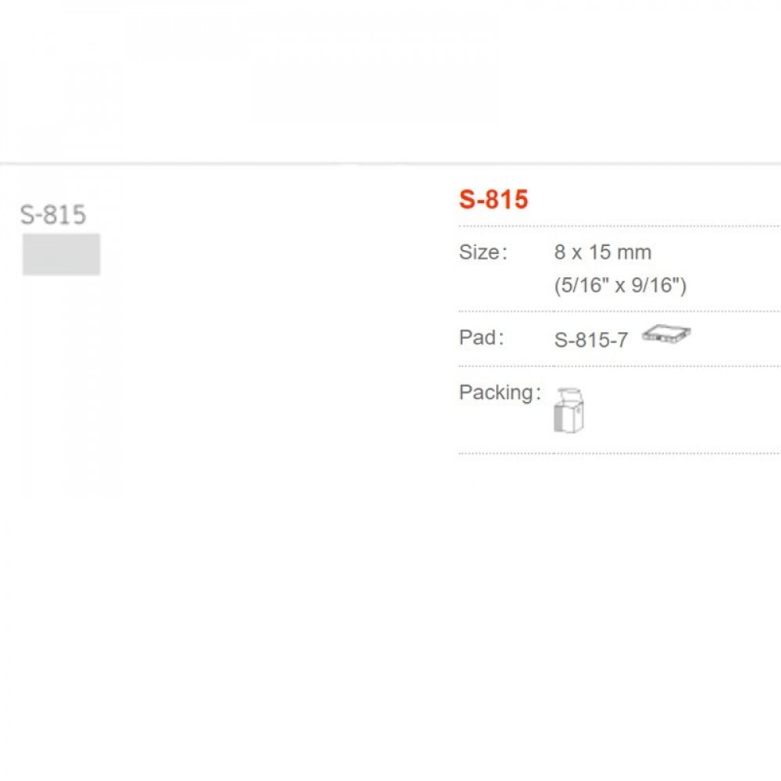This screenshot has width=781, height=781.
Task: Click the 9/16" fraction in the inch size
Action: (x=656, y=286)
